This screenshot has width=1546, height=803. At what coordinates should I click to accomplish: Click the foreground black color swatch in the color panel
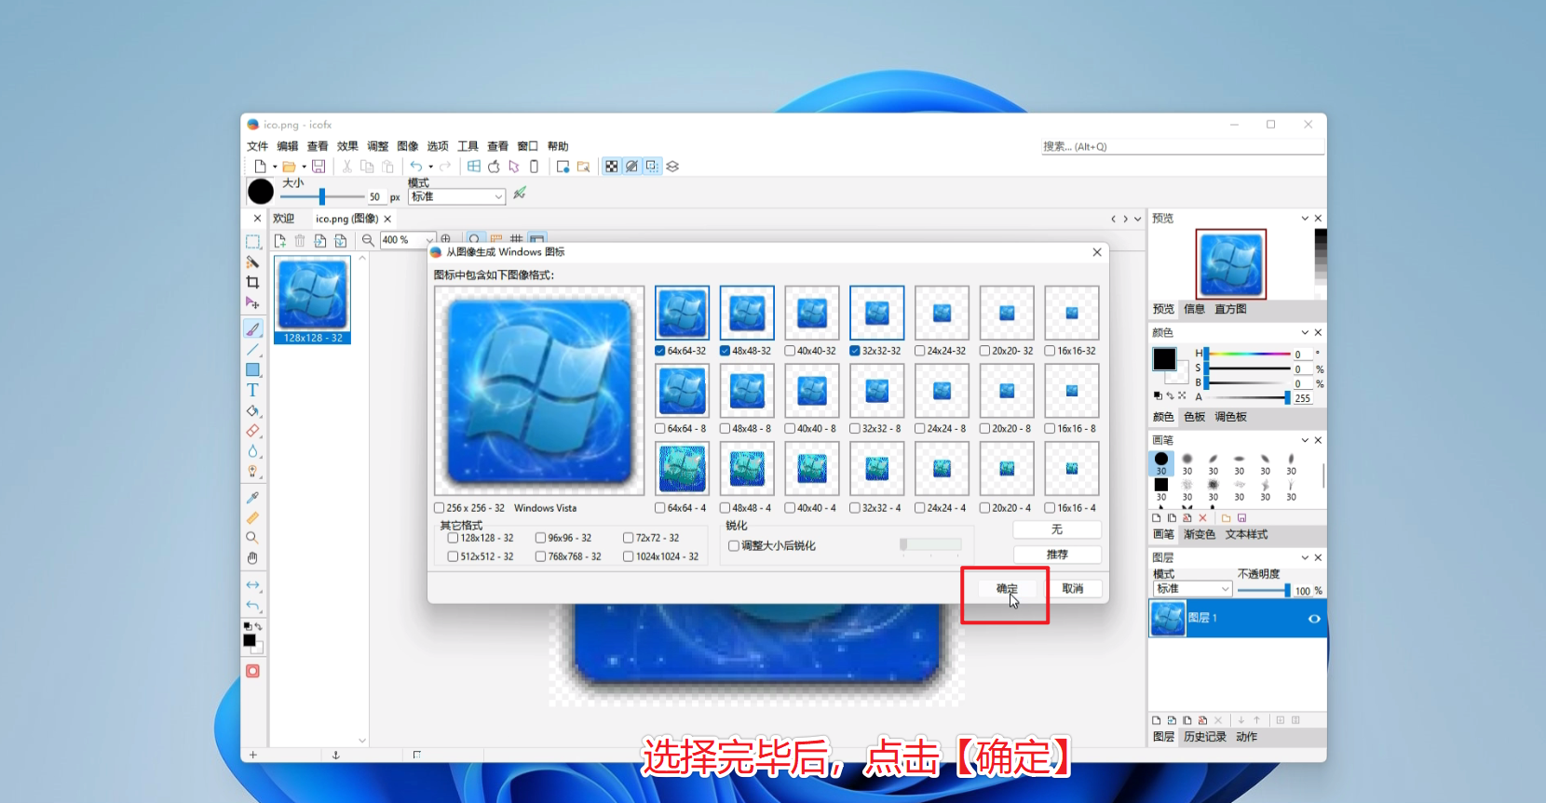click(x=1164, y=359)
